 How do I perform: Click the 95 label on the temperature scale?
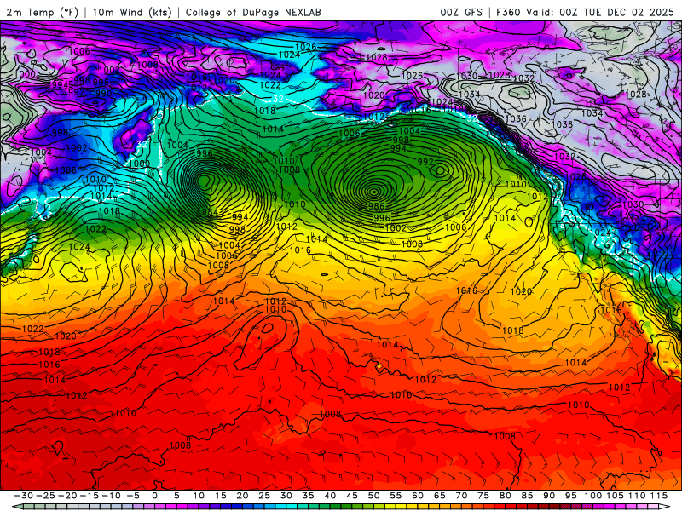pos(571,496)
